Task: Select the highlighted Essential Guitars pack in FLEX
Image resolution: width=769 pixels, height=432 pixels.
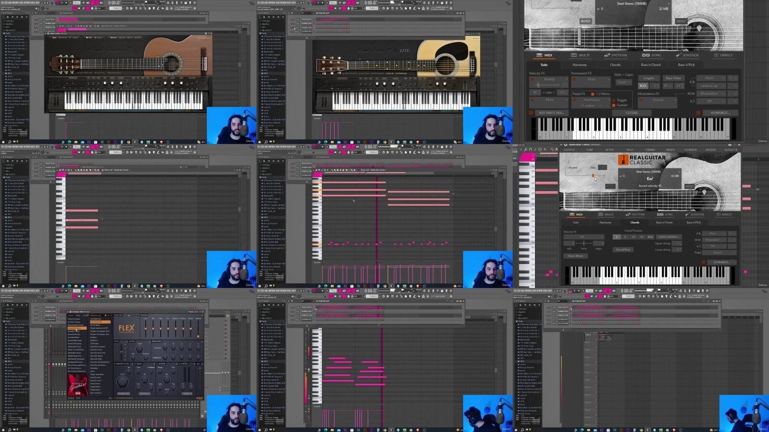Action: click(77, 328)
